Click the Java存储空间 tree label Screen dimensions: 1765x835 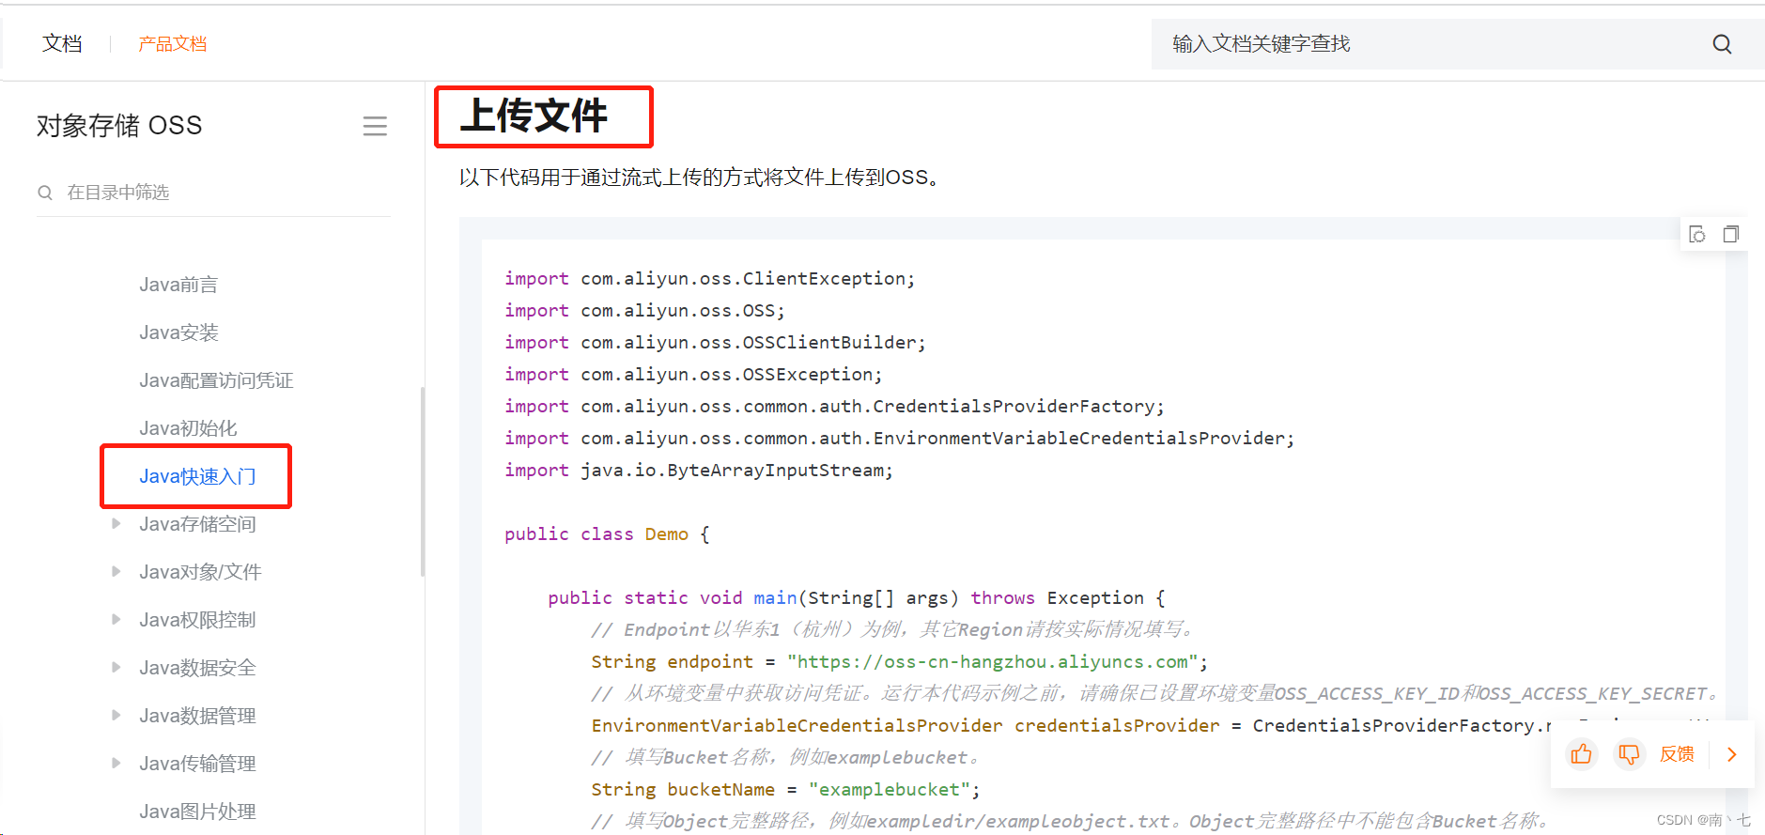pyautogui.click(x=197, y=524)
